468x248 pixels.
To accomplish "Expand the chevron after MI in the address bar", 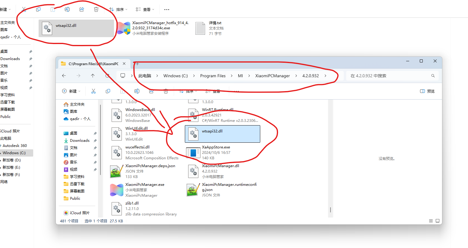I will (249, 76).
